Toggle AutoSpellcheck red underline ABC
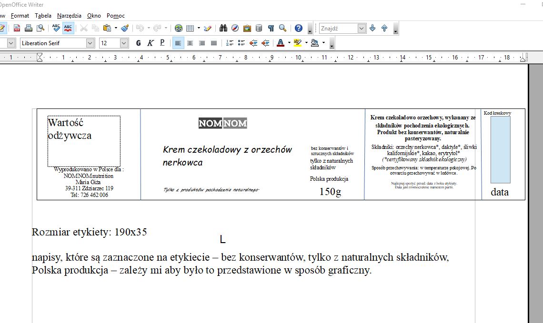This screenshot has width=543, height=323. pos(68,28)
